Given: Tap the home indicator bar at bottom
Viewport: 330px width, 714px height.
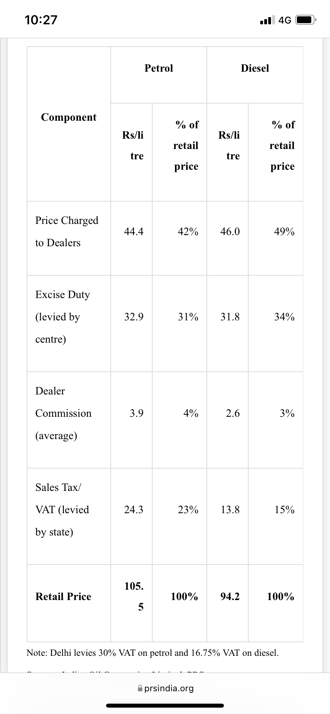Looking at the screenshot, I should point(165,706).
